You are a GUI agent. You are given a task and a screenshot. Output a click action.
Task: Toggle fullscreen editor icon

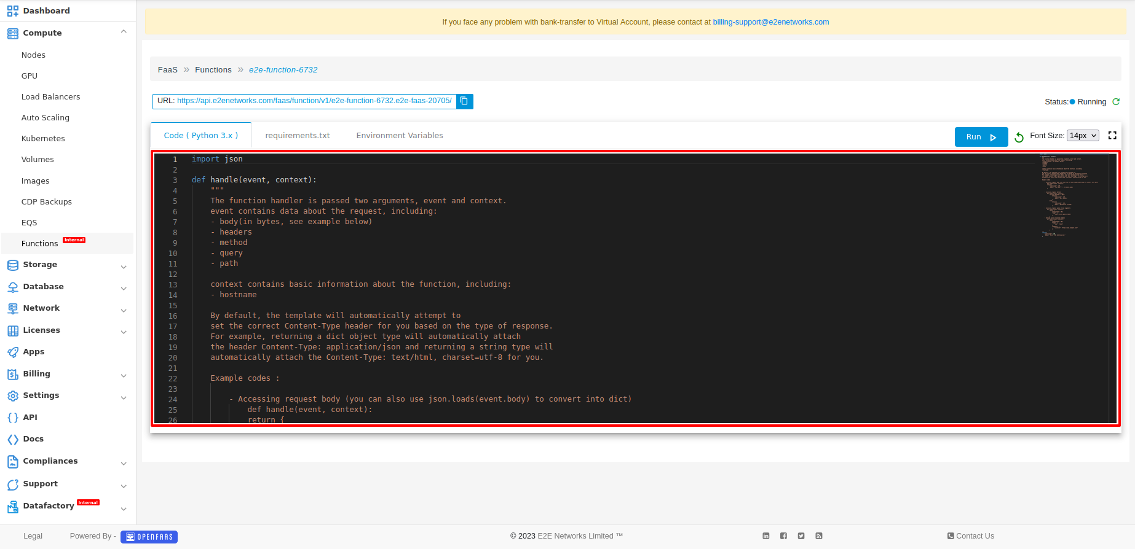tap(1112, 136)
